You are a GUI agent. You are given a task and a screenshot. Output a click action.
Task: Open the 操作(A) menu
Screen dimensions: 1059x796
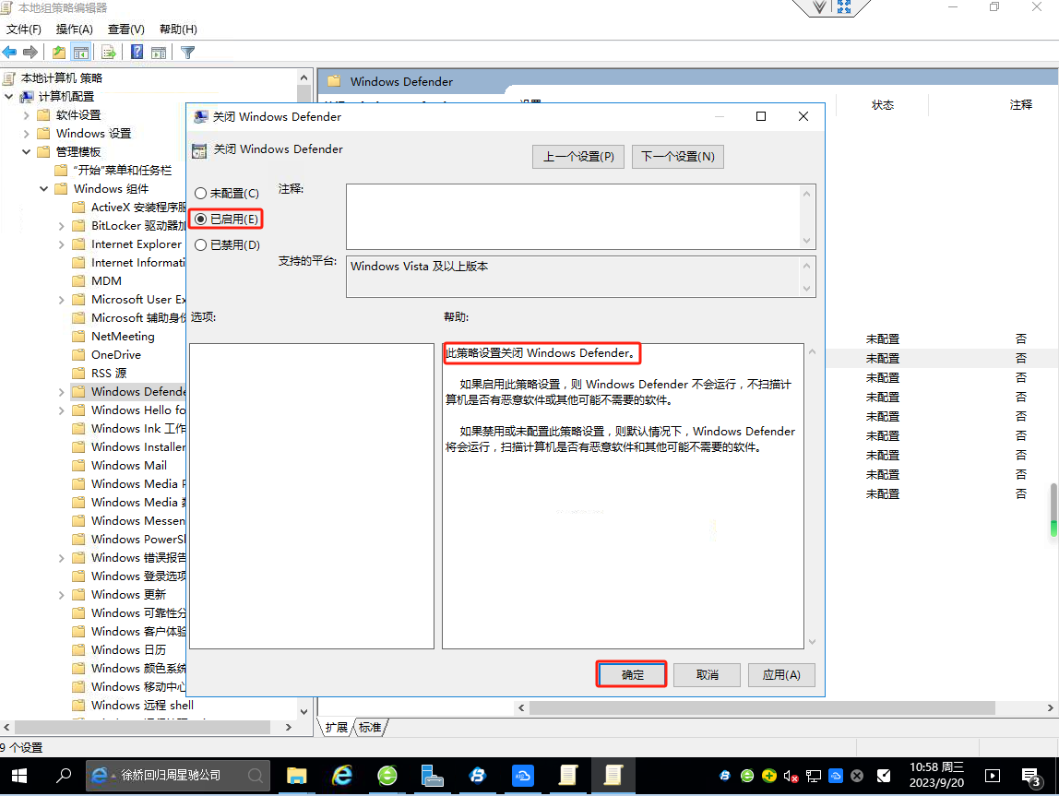[x=75, y=29]
